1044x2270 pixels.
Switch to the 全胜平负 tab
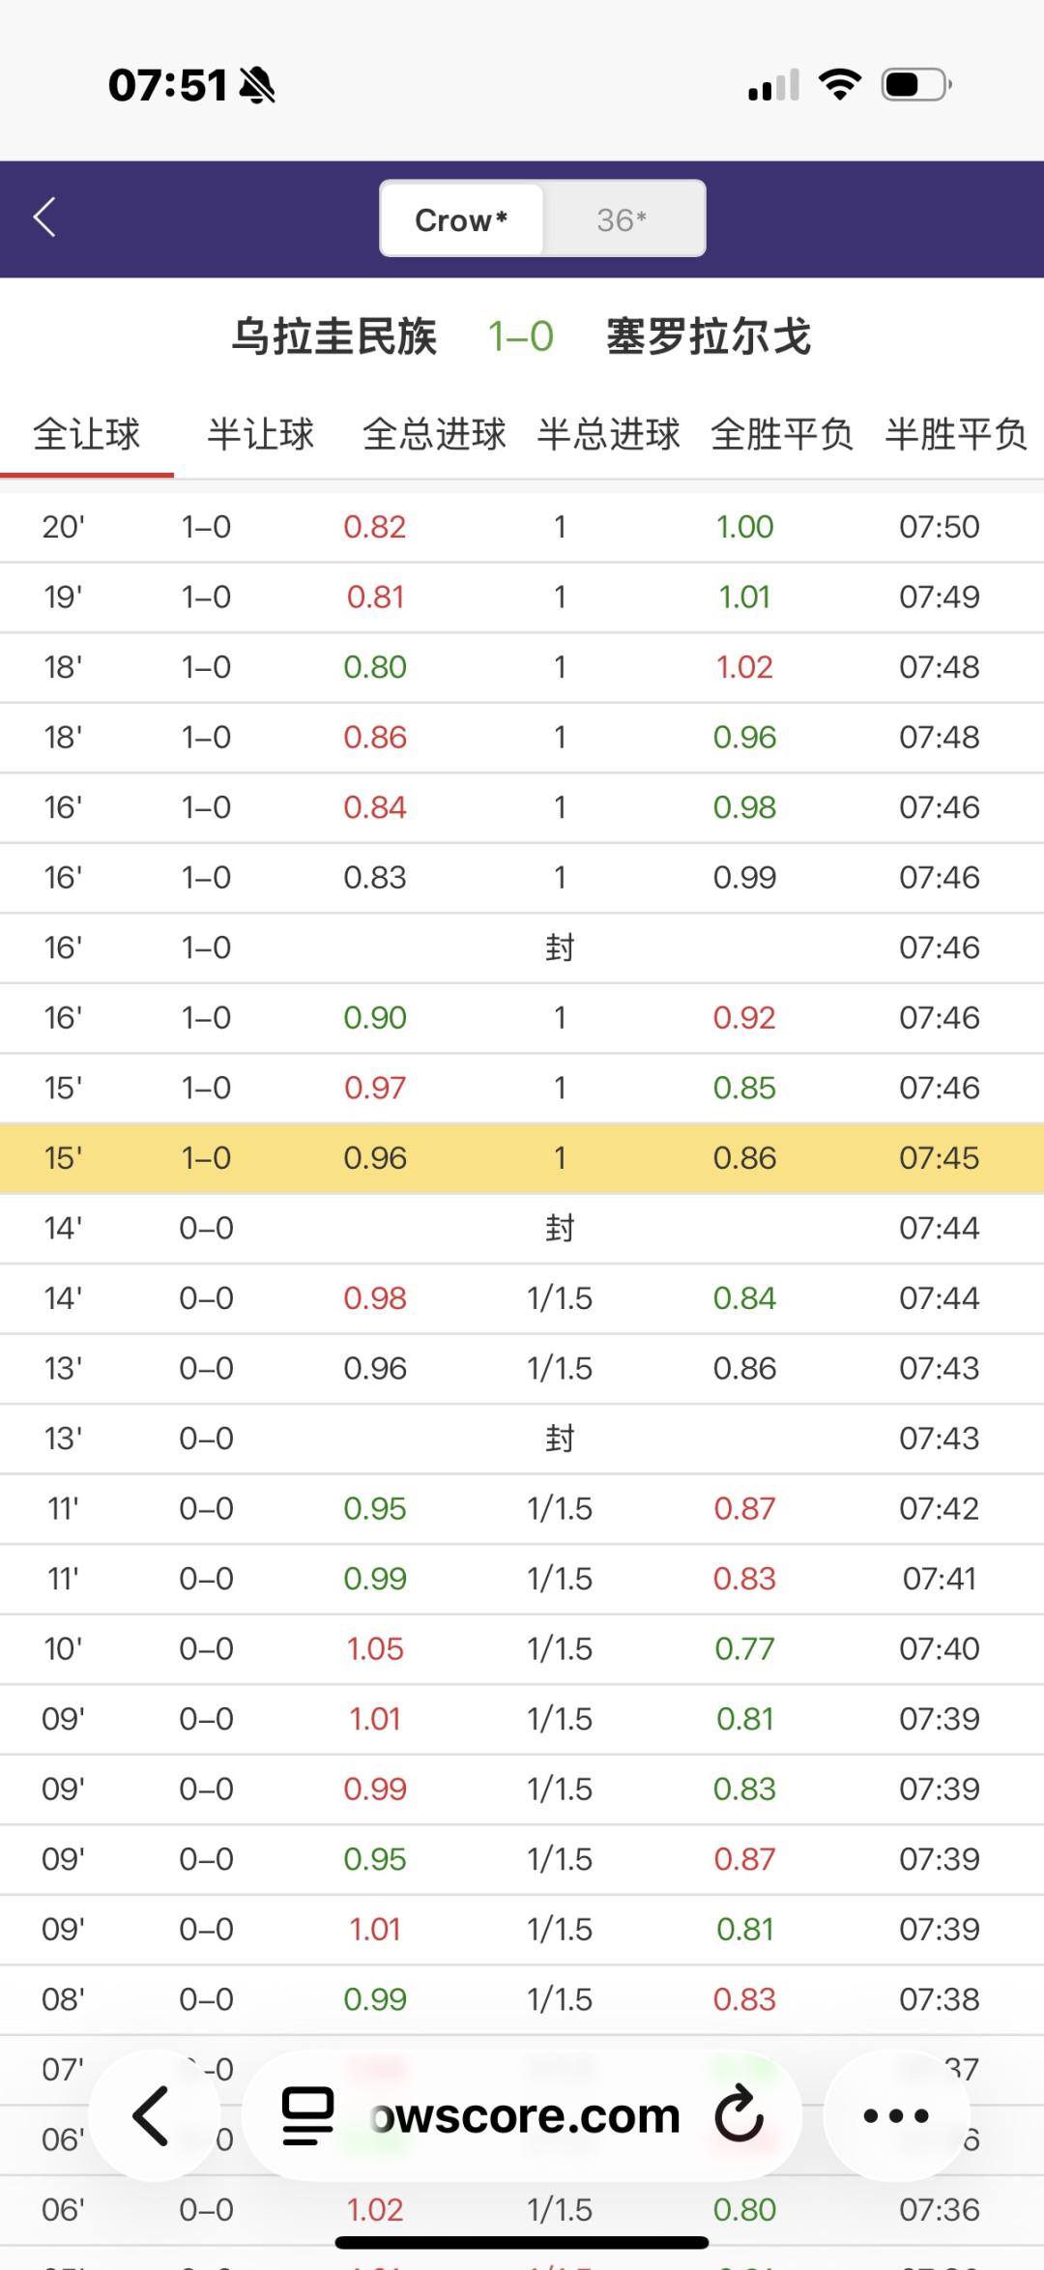pyautogui.click(x=782, y=434)
